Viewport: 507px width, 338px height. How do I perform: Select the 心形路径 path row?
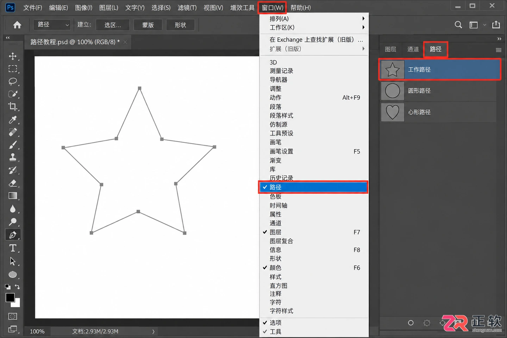[439, 112]
